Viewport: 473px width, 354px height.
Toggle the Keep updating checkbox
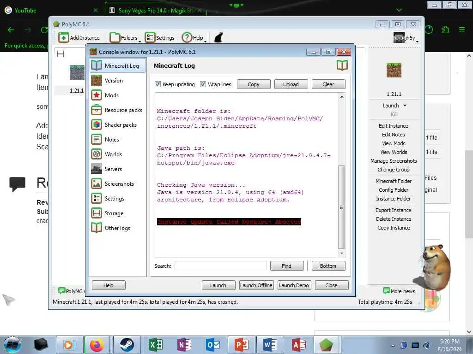click(x=158, y=84)
